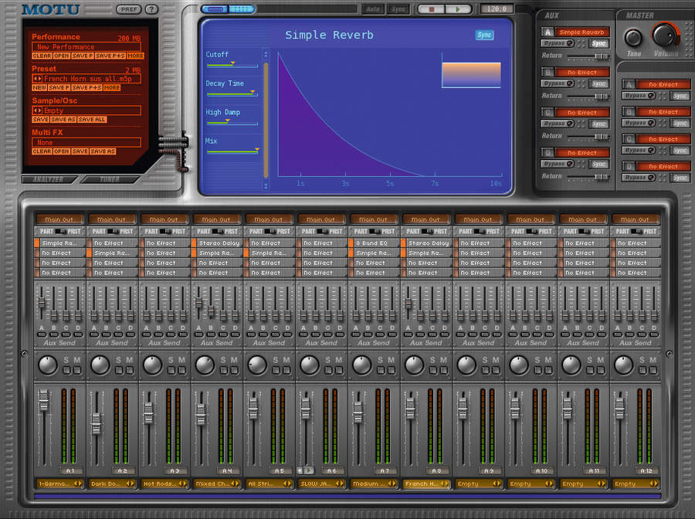Click Sample/Osc SAVE ALL button
This screenshot has width=695, height=519.
click(92, 120)
